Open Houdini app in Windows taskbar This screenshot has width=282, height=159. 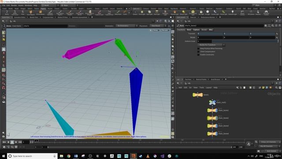(133, 156)
